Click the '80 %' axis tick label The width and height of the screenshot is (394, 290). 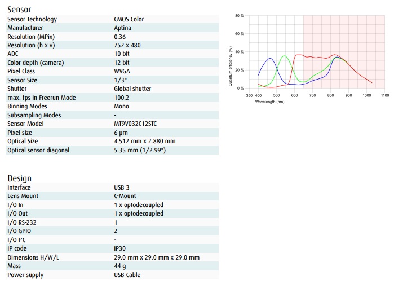[x=239, y=16]
